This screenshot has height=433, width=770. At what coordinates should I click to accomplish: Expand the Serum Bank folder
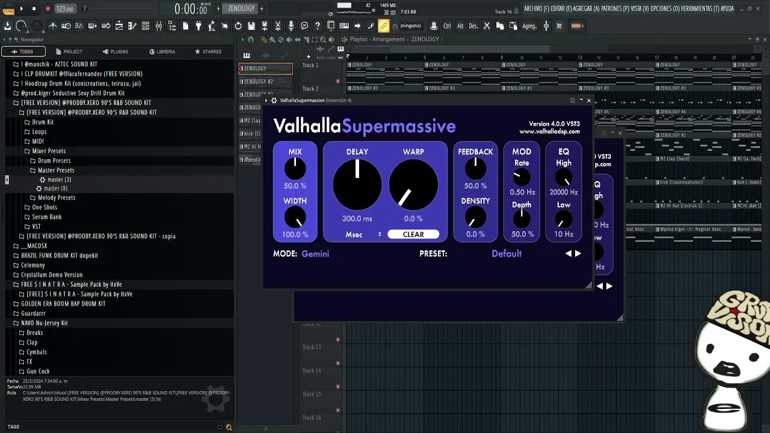[x=46, y=216]
